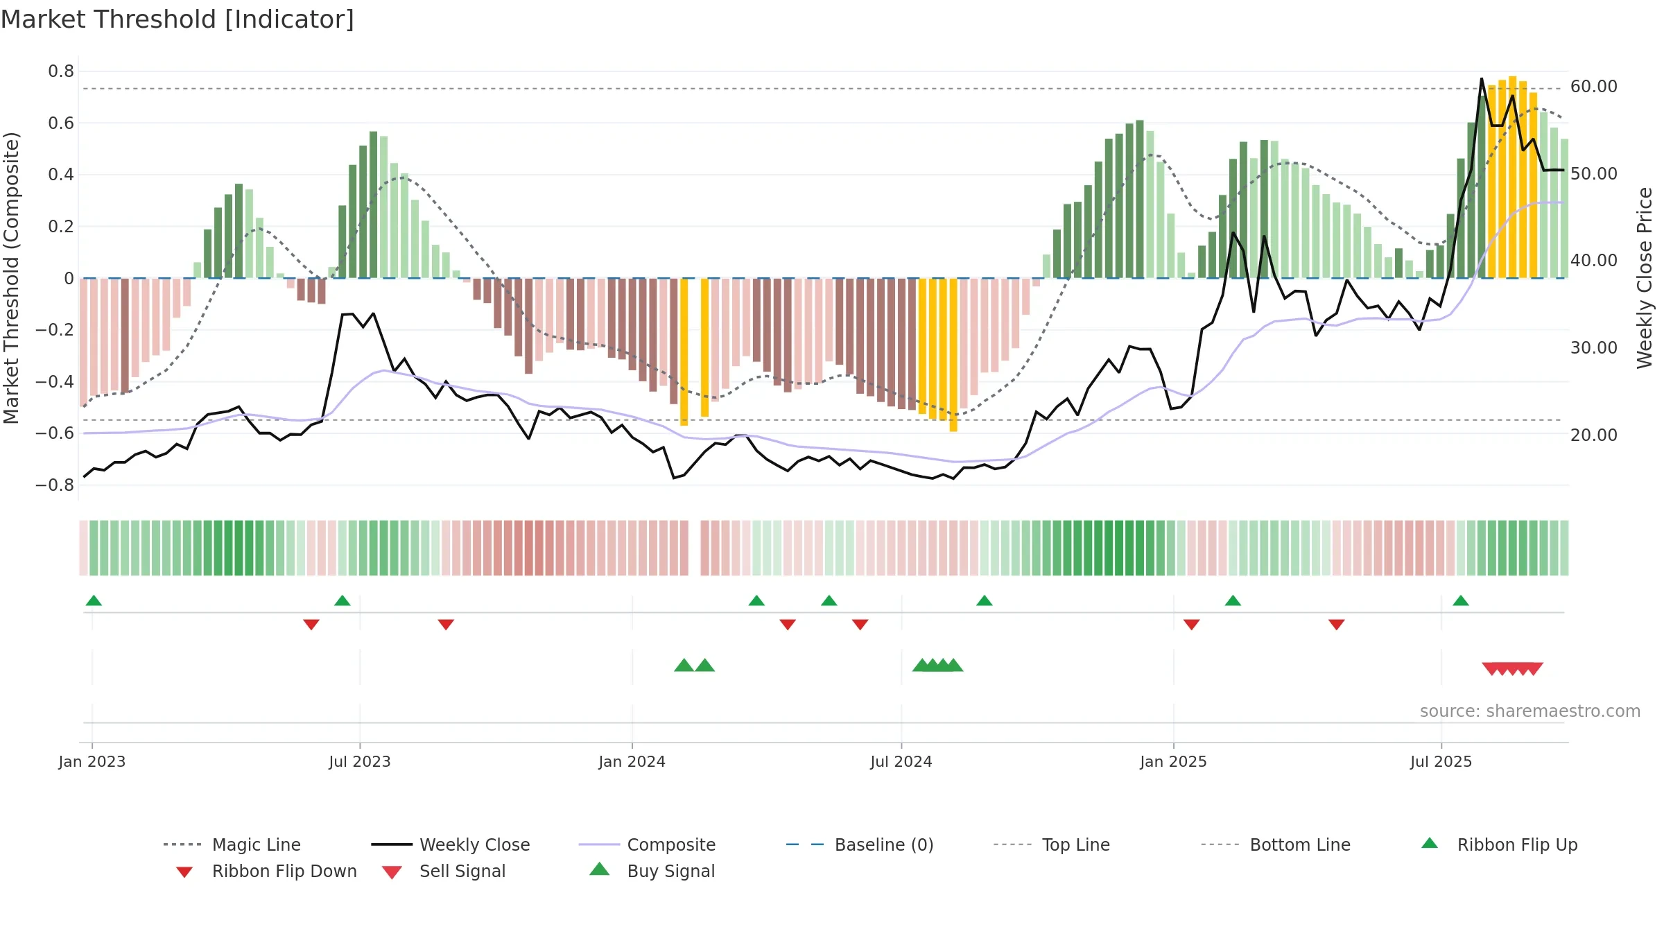Click the source: sharemaestro.com text
Image resolution: width=1664 pixels, height=936 pixels.
click(x=1530, y=711)
